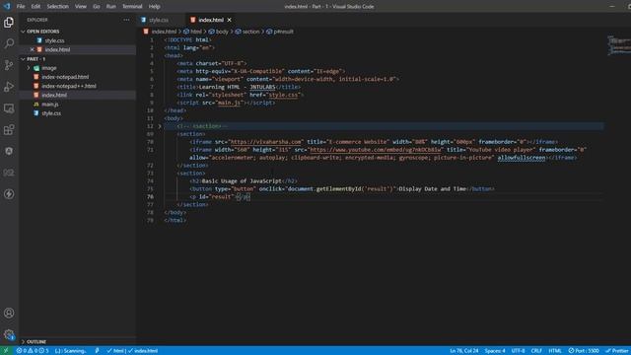Open the Go menu

pos(97,7)
